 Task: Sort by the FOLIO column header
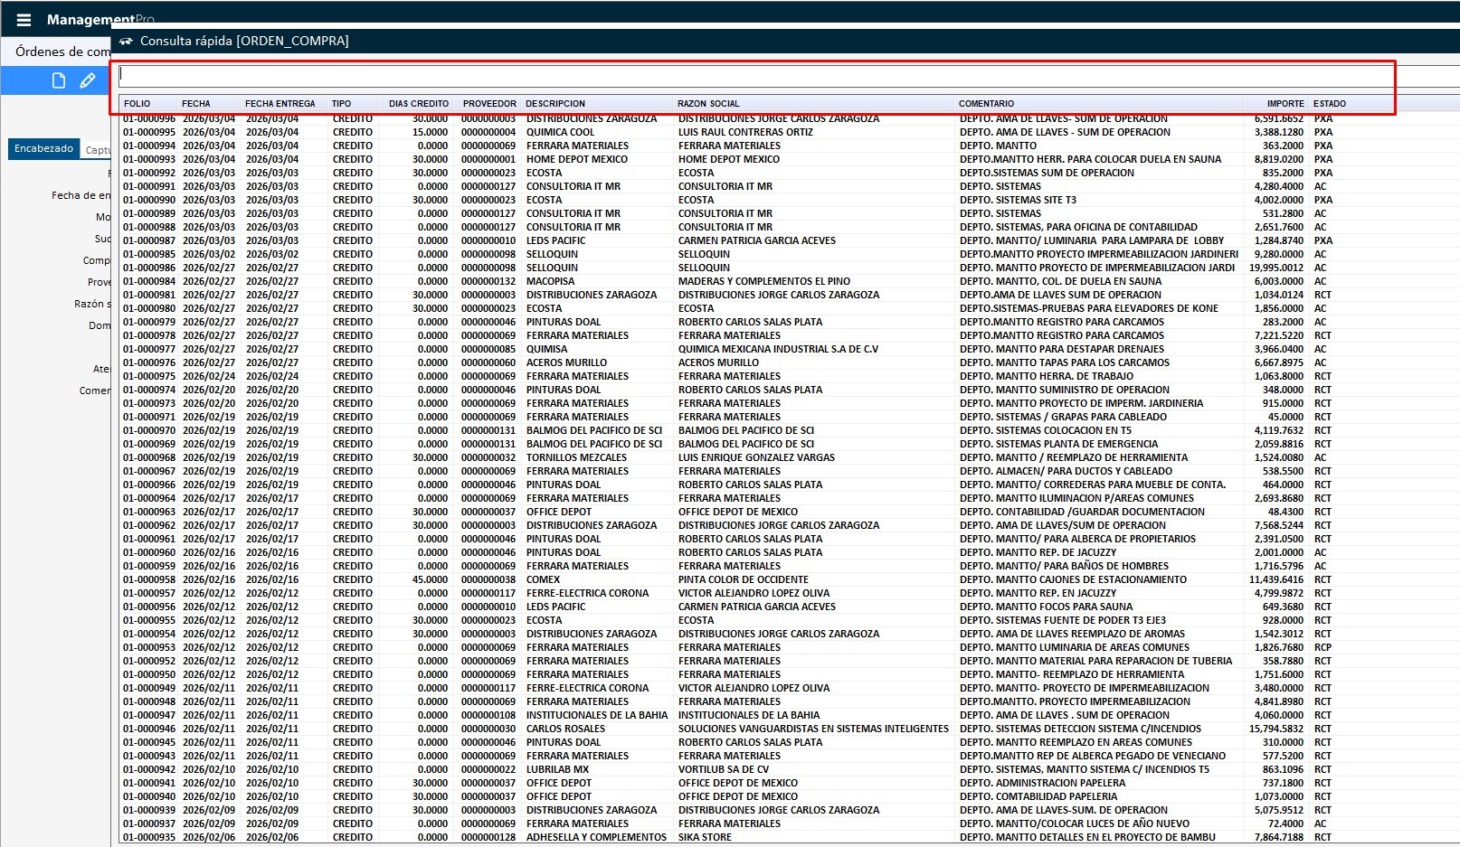pos(137,104)
